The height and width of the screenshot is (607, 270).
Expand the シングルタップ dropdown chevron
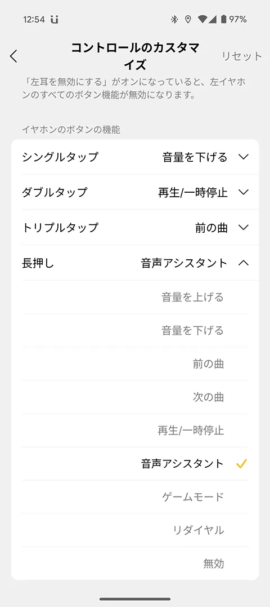tap(244, 157)
